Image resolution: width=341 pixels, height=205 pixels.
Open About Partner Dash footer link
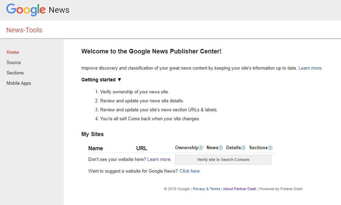[239, 189]
